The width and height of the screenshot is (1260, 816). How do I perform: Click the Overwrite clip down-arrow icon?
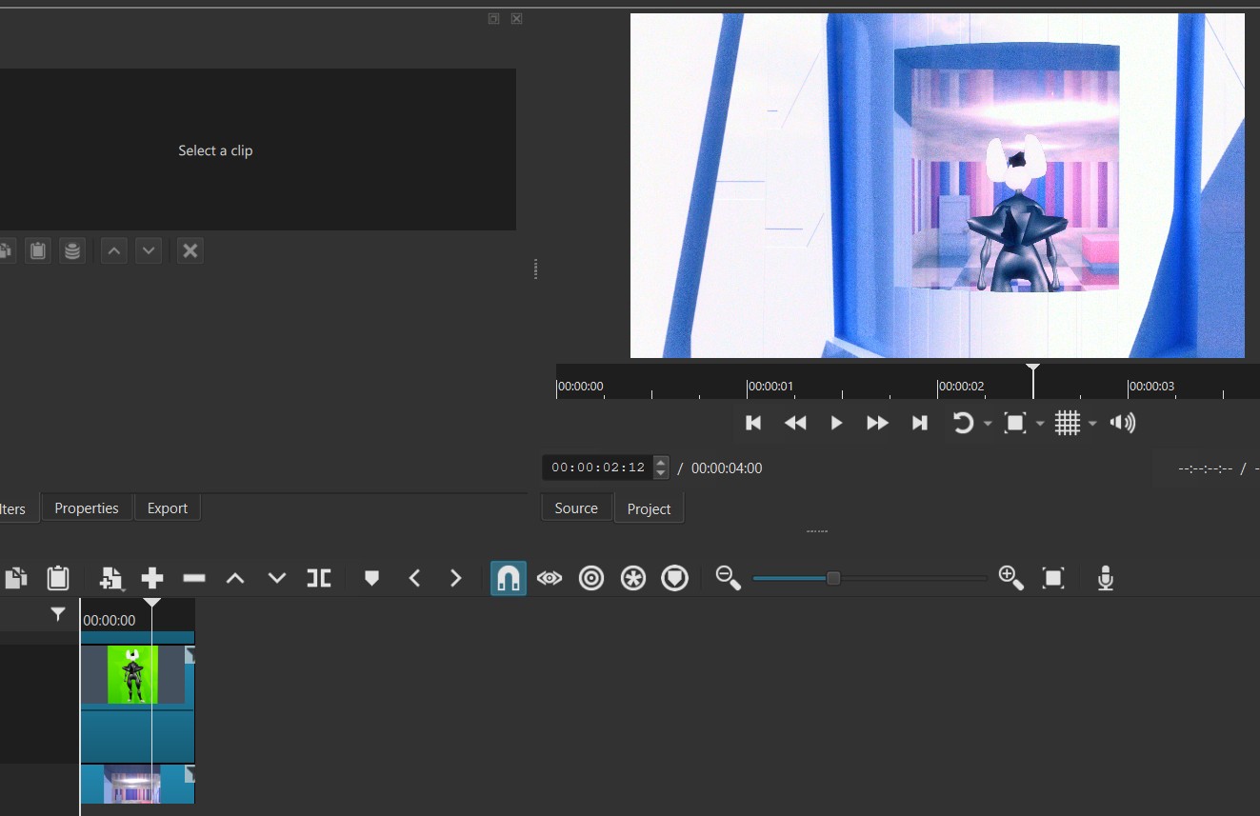[276, 578]
